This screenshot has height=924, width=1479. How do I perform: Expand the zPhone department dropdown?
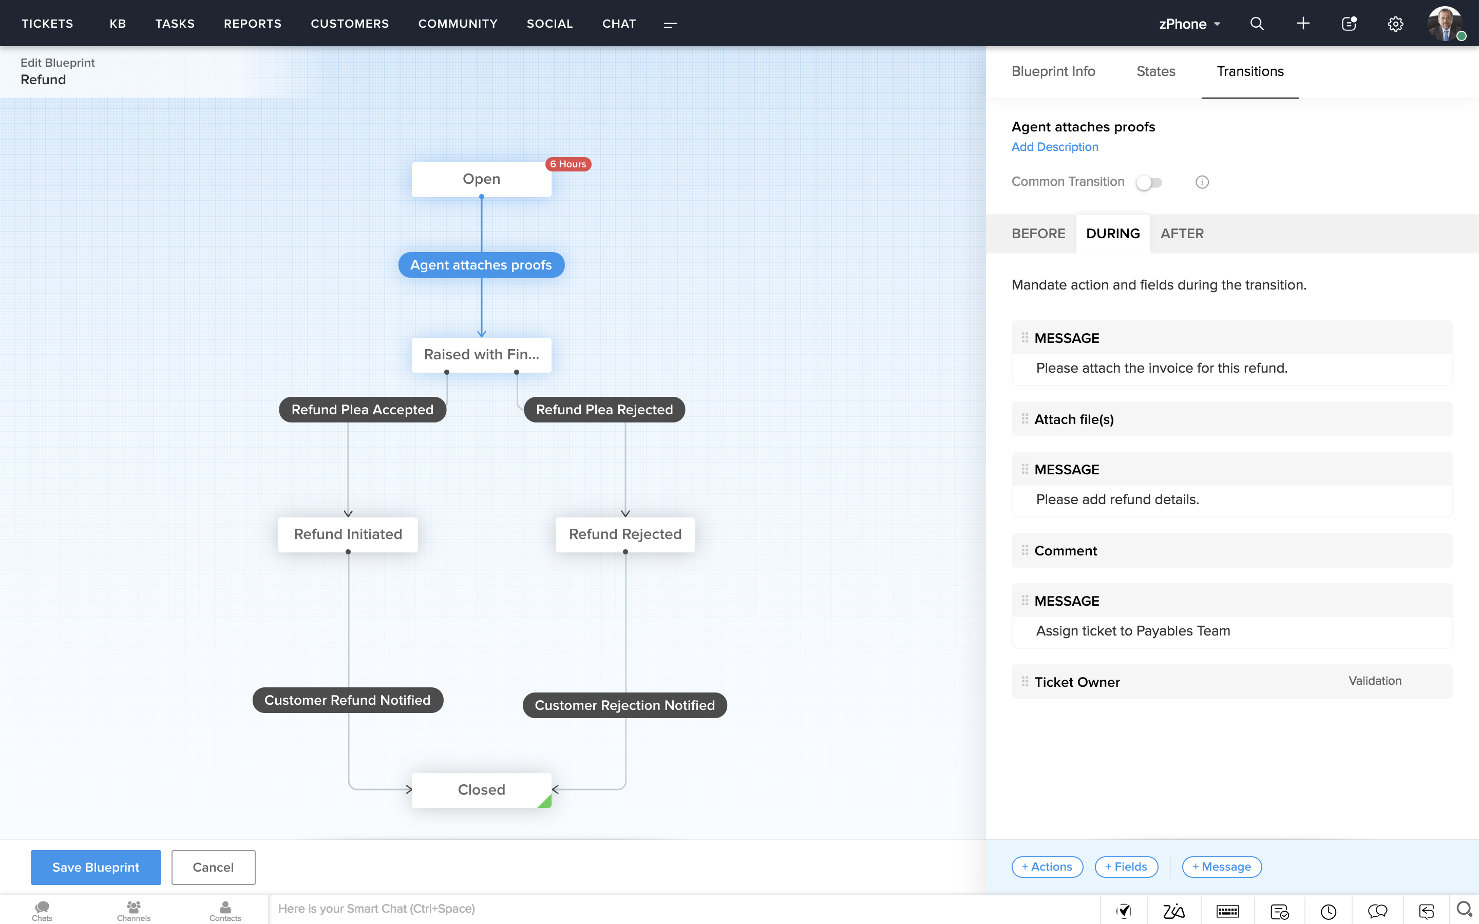pos(1189,24)
